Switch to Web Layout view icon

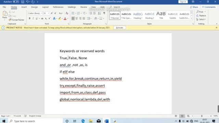click(x=188, y=116)
